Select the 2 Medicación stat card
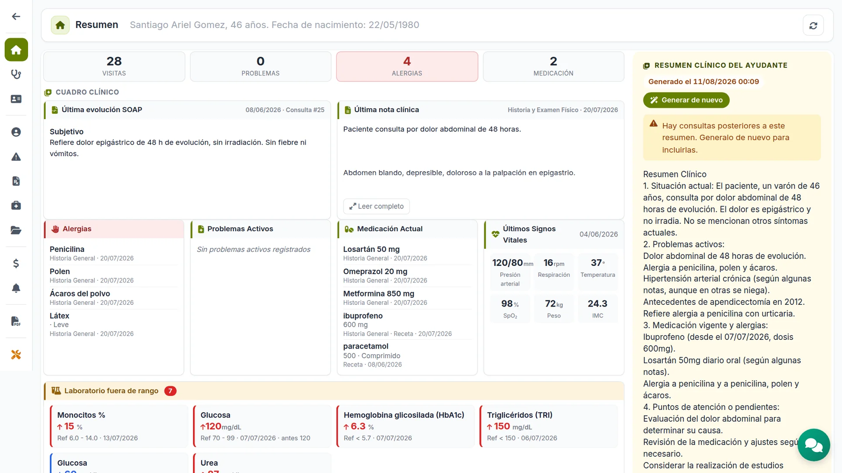 tap(553, 67)
